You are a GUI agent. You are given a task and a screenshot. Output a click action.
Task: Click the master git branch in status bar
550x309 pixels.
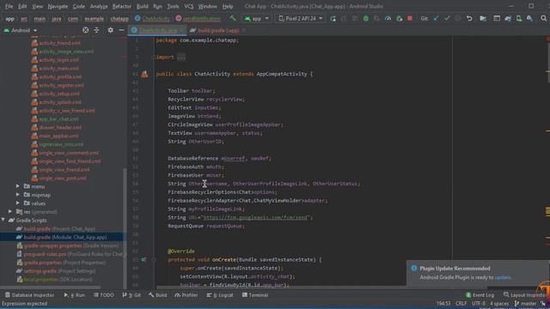click(525, 303)
